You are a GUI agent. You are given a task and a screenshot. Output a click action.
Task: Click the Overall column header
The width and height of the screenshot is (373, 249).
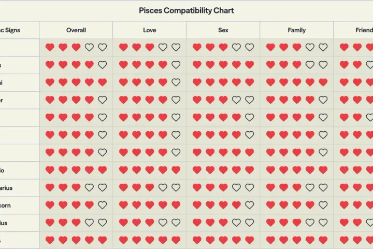[76, 30]
